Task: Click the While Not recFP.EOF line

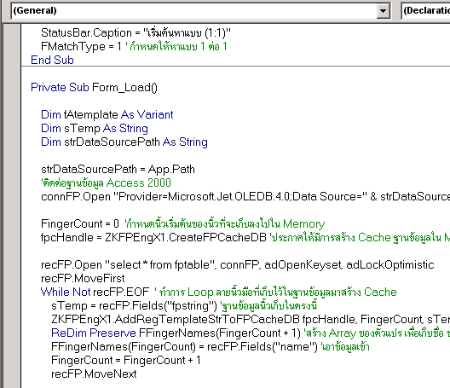Action: point(95,292)
